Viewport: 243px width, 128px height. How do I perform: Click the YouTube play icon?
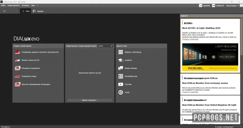click(121, 84)
